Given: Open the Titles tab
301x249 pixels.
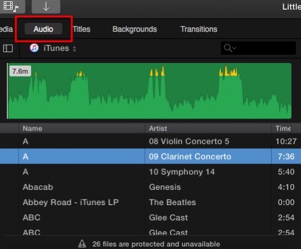Looking at the screenshot, I should coord(81,29).
